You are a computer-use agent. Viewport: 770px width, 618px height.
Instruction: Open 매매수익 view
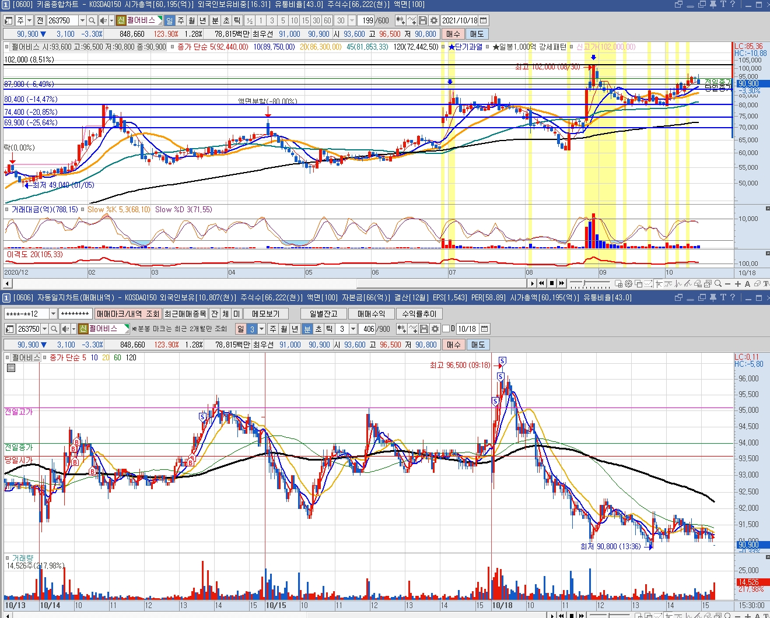pos(372,314)
